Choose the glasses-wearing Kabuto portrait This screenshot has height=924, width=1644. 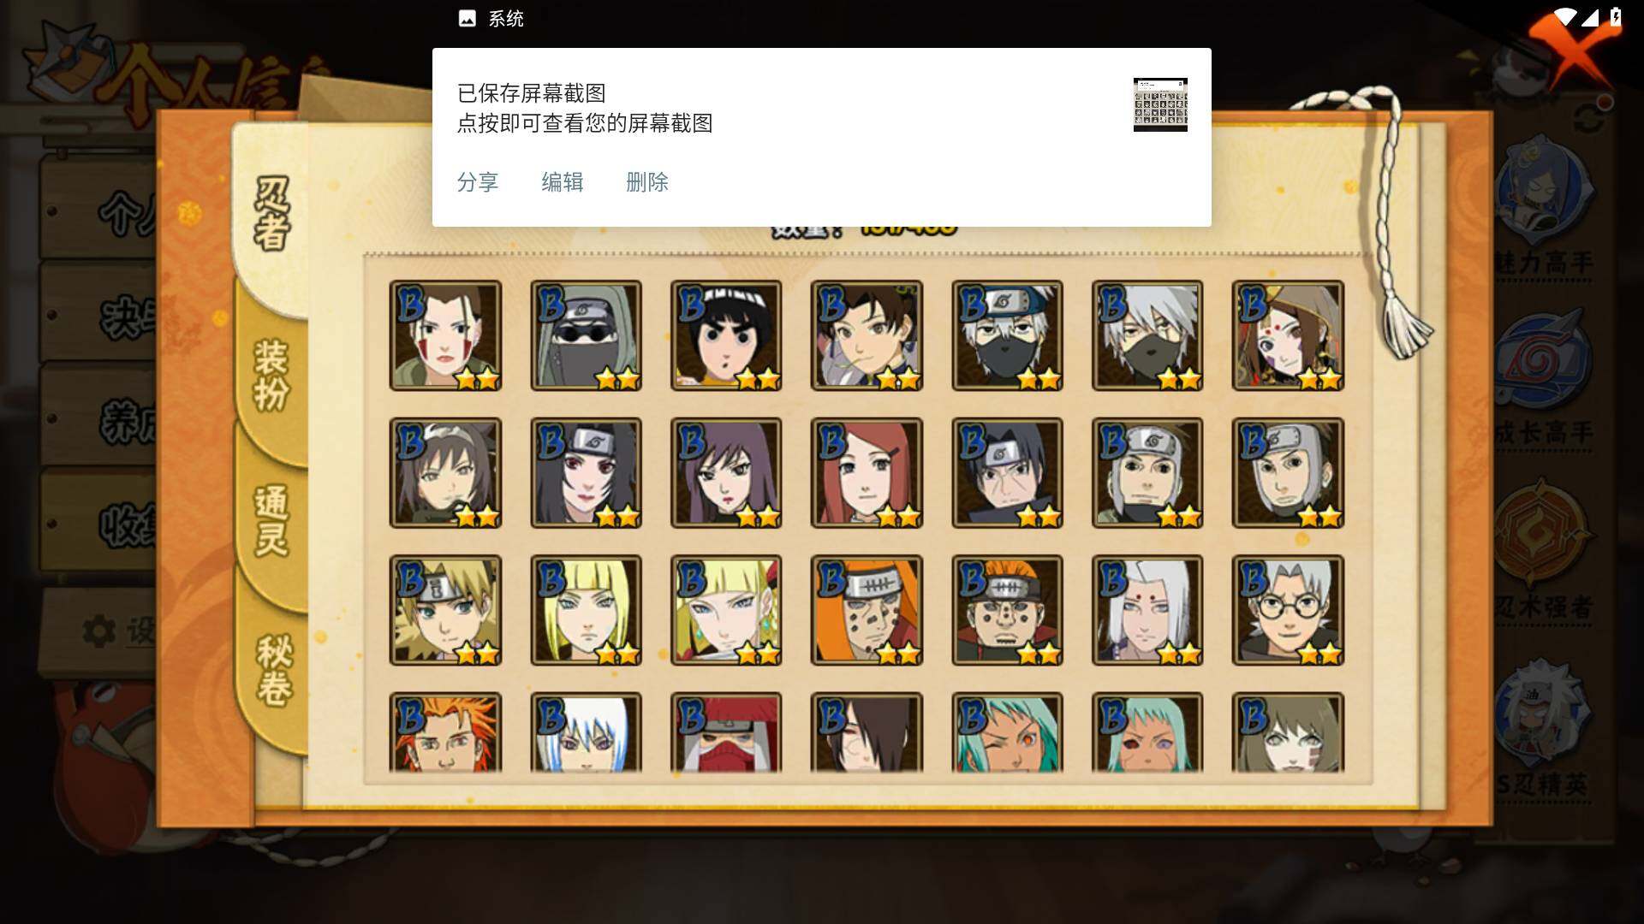1288,610
